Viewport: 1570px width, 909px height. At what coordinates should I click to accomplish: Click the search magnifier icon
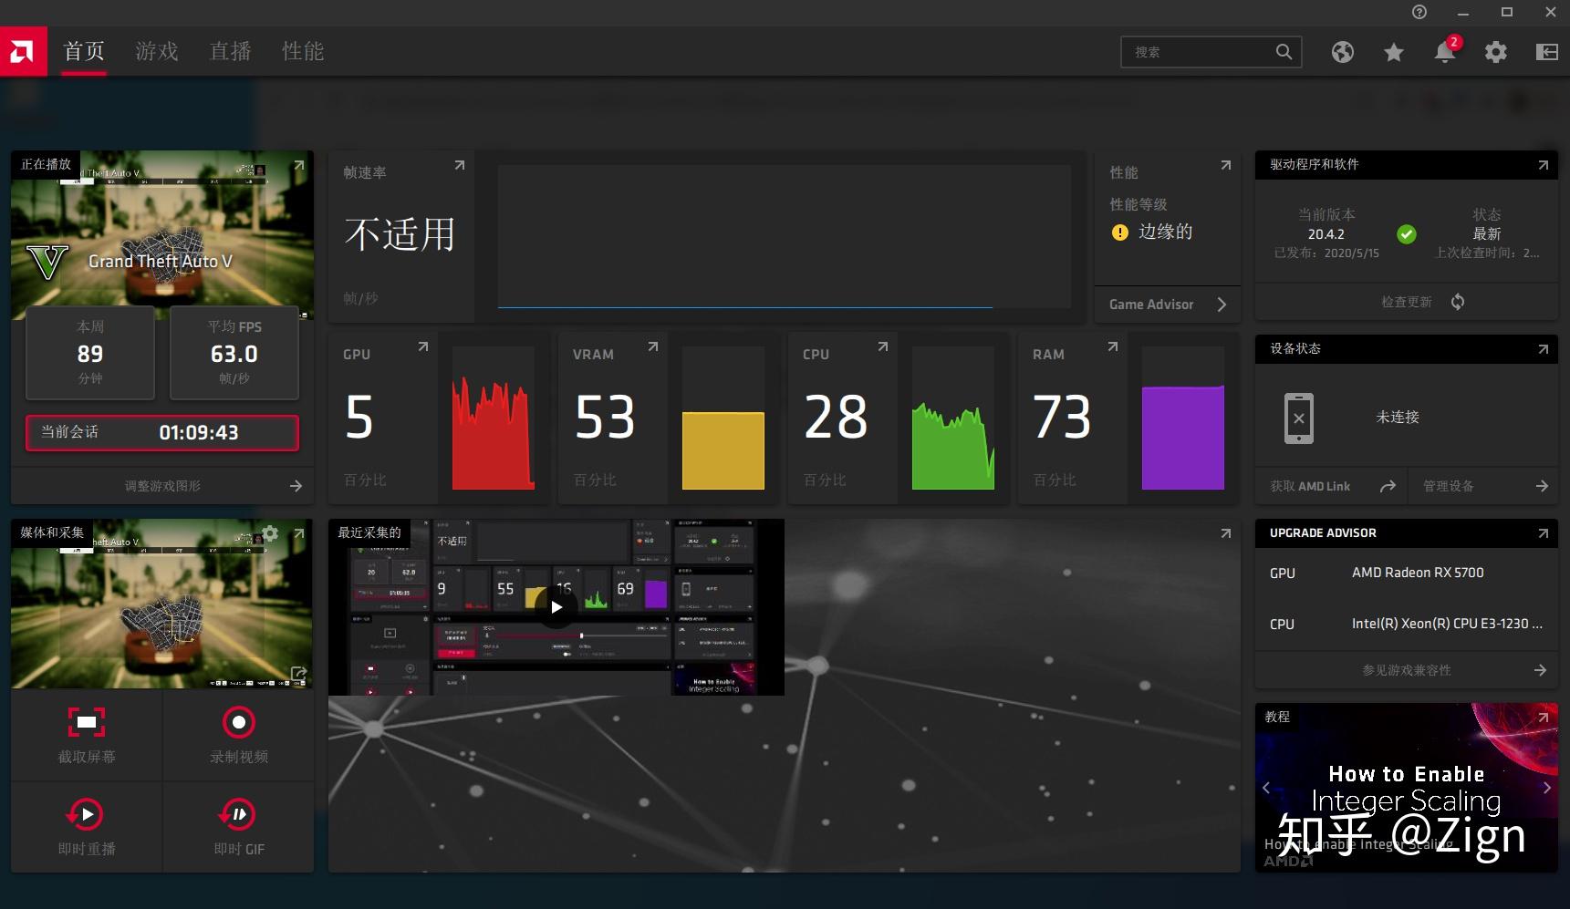pyautogui.click(x=1284, y=52)
